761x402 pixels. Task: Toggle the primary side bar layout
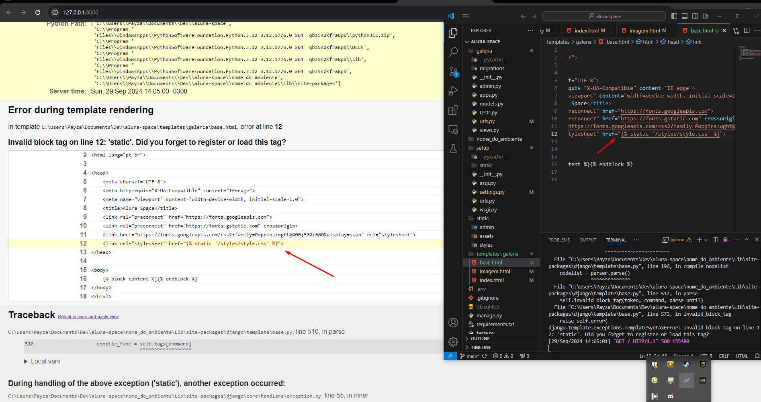coord(674,16)
